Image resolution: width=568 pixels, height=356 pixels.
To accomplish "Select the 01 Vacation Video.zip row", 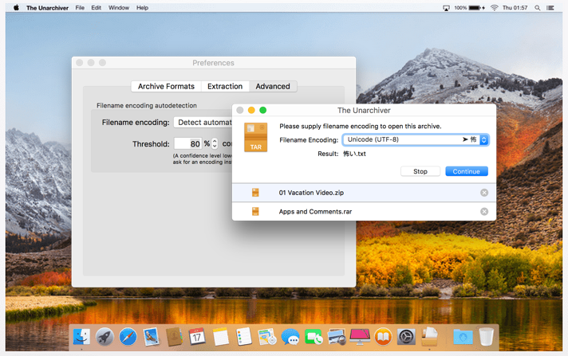I will point(364,193).
